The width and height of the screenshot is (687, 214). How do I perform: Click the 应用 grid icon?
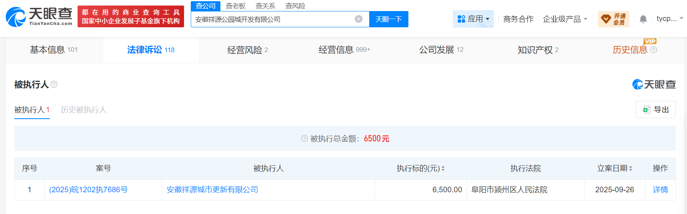461,19
